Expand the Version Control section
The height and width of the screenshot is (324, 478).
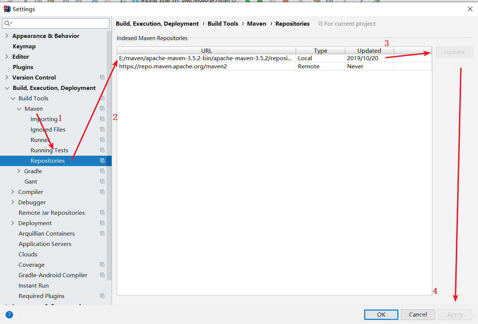tap(7, 77)
